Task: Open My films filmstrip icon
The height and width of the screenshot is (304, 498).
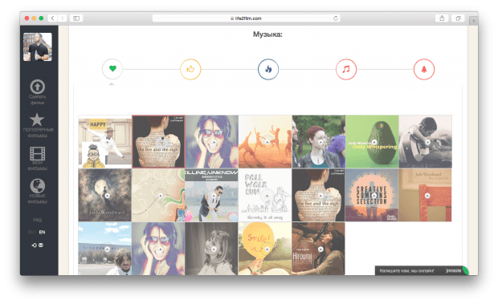Action: [x=38, y=153]
